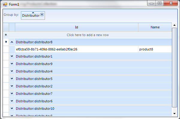Click here to add a new row
The image size is (180, 119).
tap(88, 35)
